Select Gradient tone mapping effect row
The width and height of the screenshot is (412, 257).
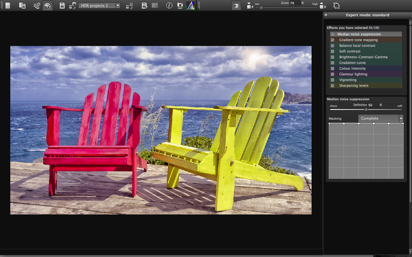366,40
